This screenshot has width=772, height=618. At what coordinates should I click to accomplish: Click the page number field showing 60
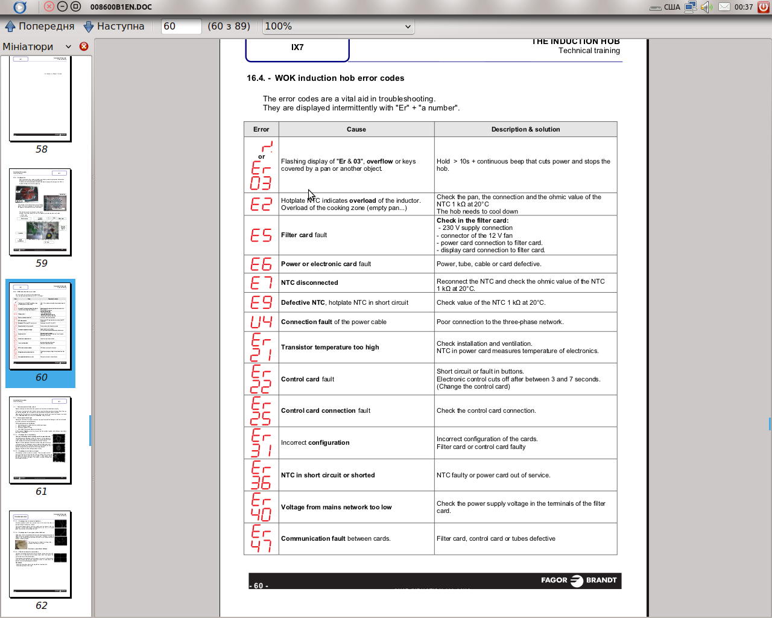(181, 26)
